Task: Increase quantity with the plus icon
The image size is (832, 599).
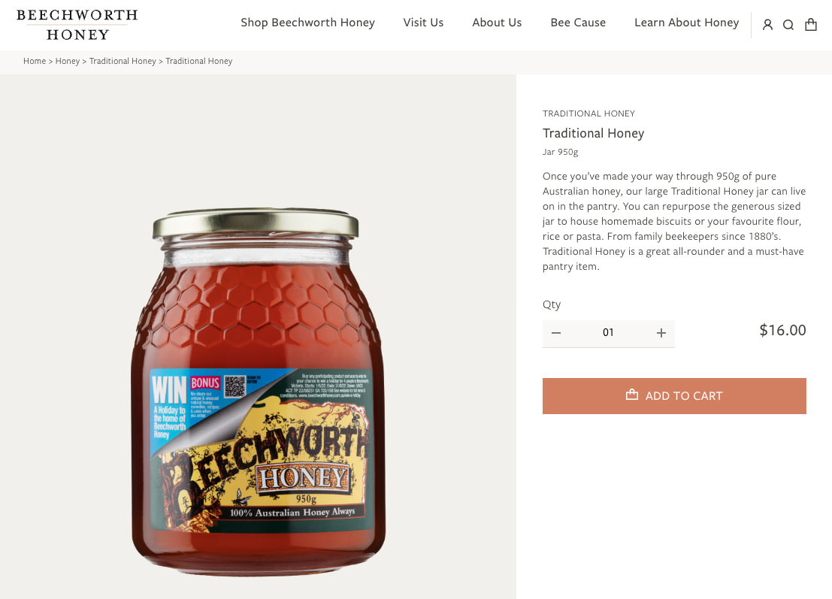Action: click(x=661, y=333)
